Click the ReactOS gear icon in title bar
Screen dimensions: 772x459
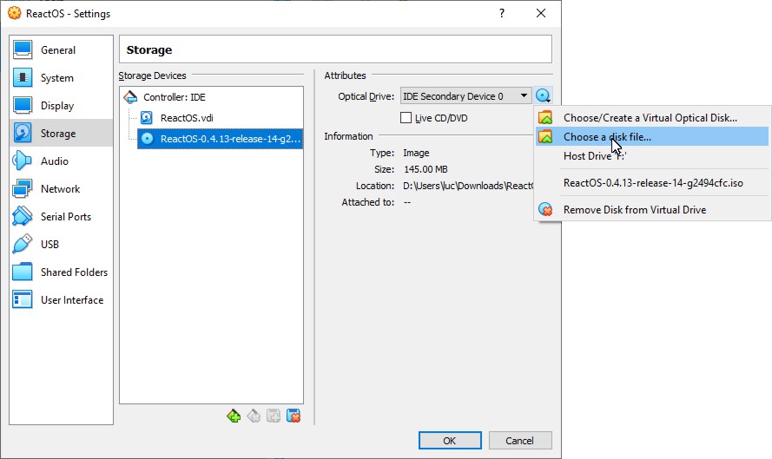(x=14, y=13)
